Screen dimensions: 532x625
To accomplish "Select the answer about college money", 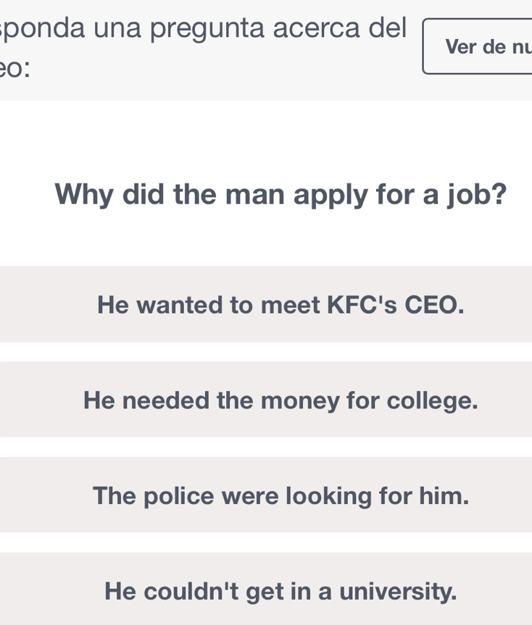I will tap(280, 399).
